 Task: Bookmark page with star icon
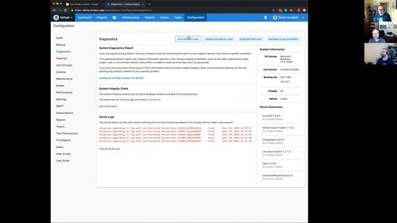coord(273,11)
